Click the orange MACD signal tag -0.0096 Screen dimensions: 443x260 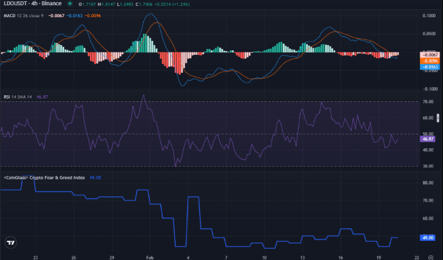pos(430,61)
